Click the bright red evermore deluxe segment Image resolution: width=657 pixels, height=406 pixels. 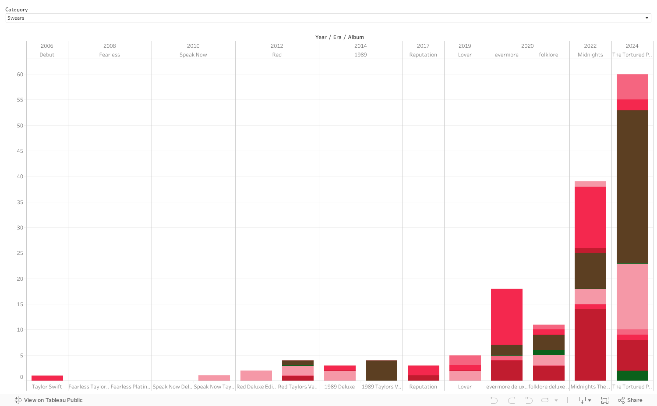[507, 317]
